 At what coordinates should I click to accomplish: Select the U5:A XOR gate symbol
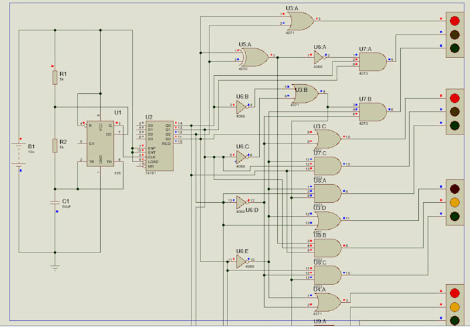(255, 57)
